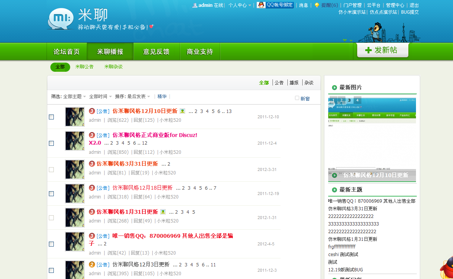
Task: Open the 最后发表 sort dropdown
Action: 139,97
